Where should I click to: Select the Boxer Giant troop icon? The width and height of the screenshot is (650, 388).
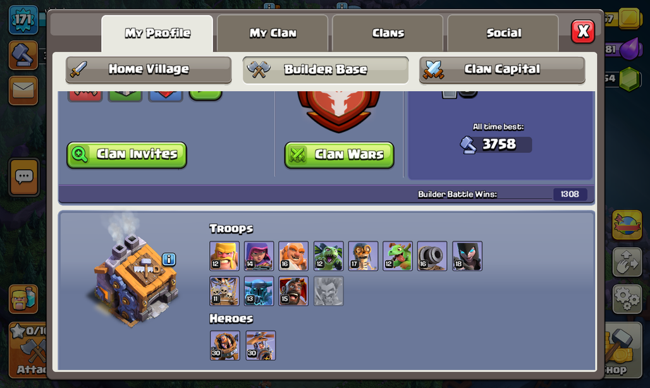coord(293,256)
